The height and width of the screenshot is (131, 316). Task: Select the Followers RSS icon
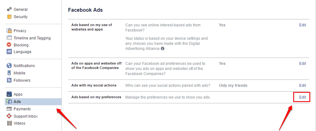[x=9, y=80]
